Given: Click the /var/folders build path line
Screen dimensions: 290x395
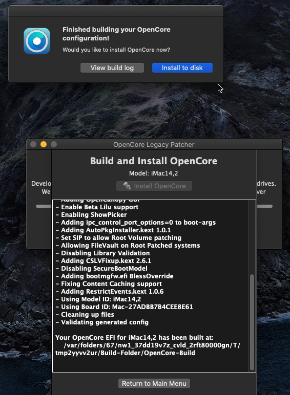Looking at the screenshot, I should coord(152,345).
